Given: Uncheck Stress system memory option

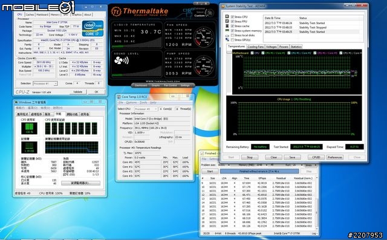Looking at the screenshot, I should (232, 31).
